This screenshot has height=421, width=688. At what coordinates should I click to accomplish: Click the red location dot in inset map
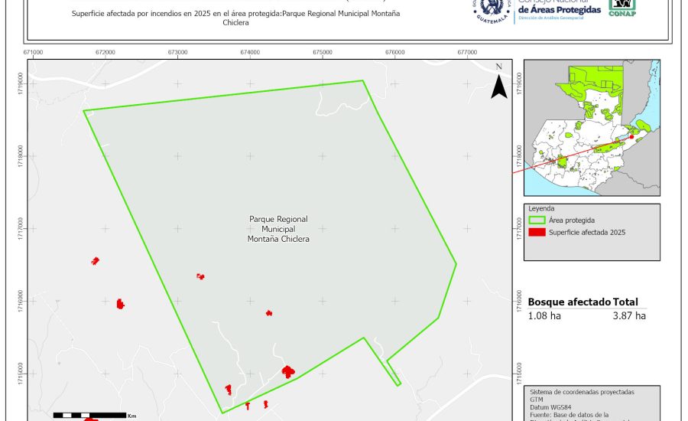tap(631, 137)
